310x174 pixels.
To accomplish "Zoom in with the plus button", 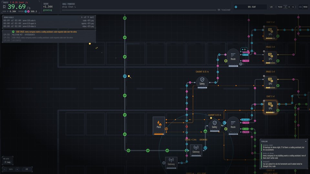I will (17, 169).
